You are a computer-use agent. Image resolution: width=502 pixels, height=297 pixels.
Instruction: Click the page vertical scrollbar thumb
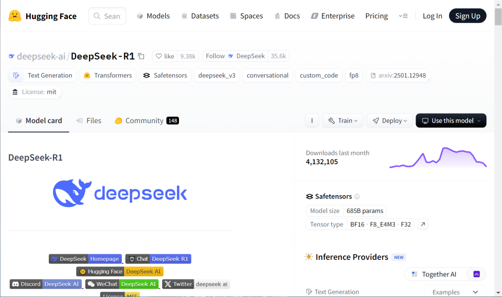click(x=498, y=17)
